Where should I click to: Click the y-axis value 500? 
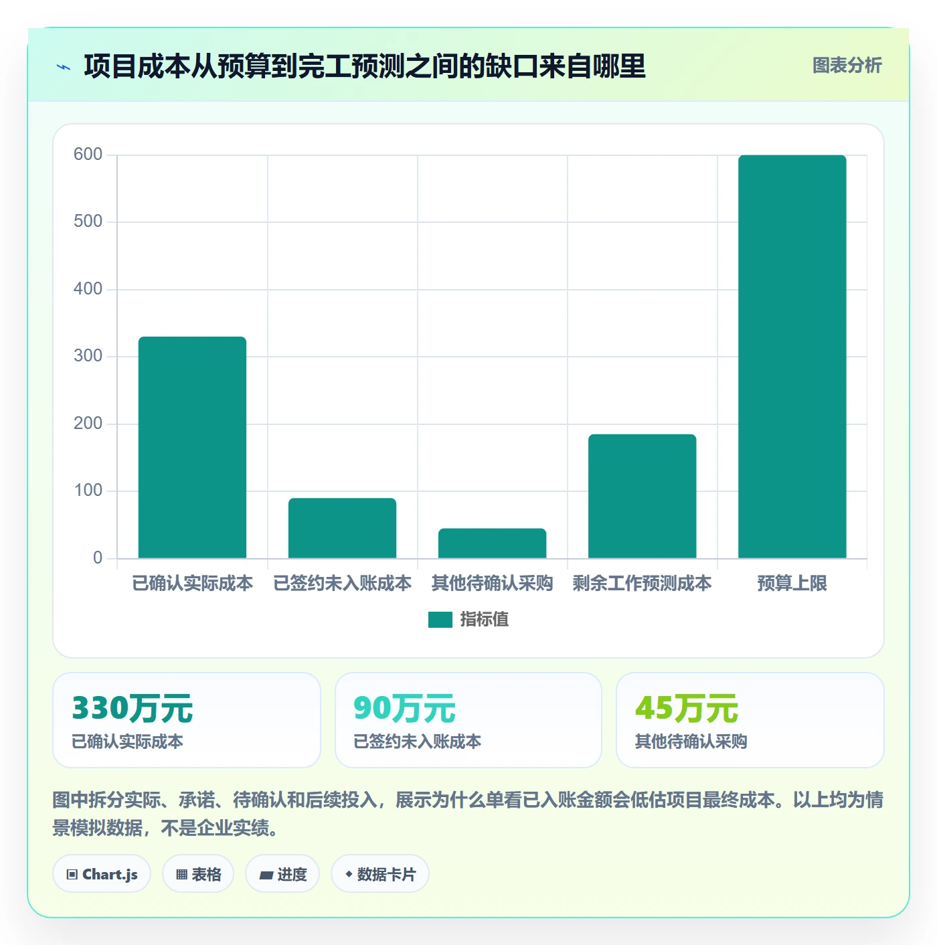(x=88, y=222)
